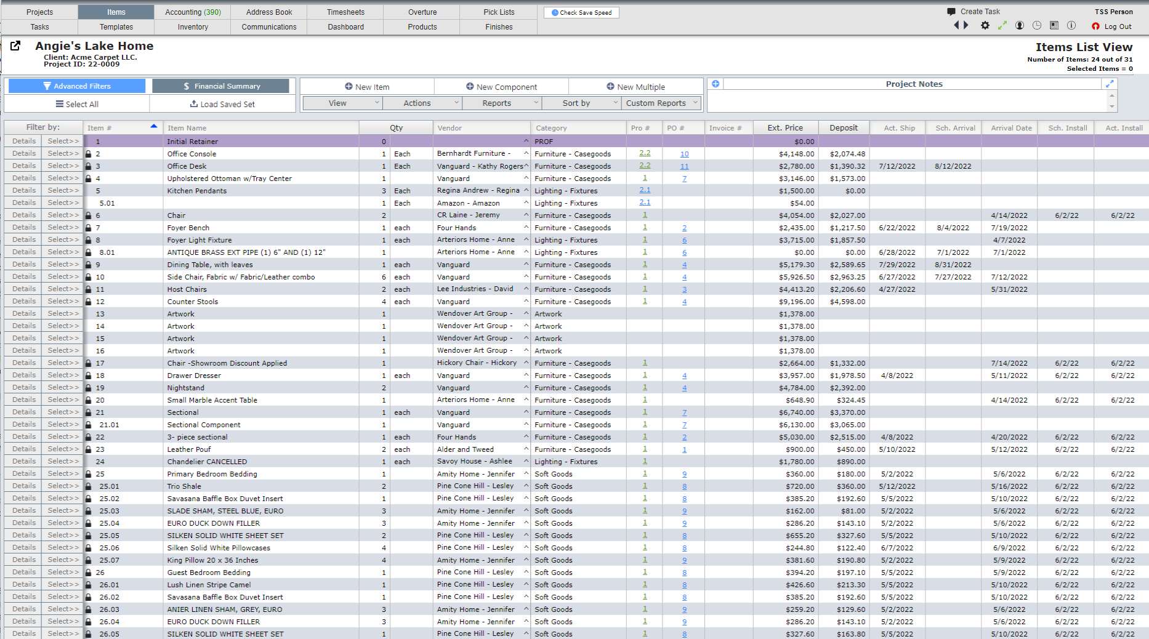Open the Accounting (390) tab

193,12
